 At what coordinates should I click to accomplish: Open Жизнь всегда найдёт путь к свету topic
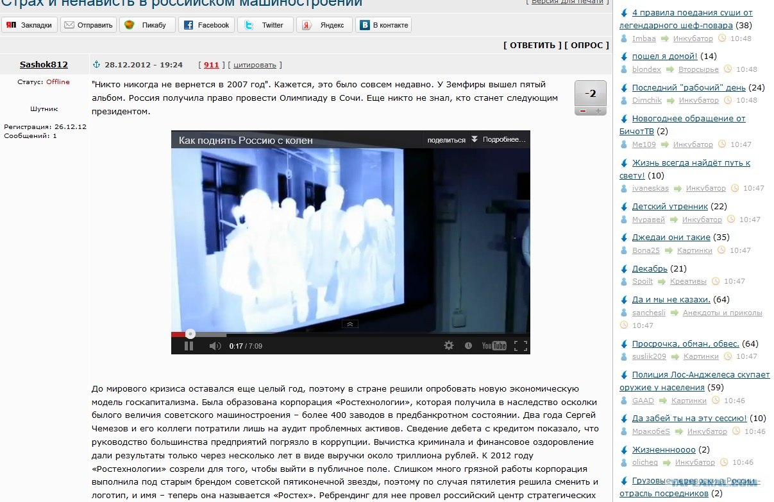[x=685, y=169]
